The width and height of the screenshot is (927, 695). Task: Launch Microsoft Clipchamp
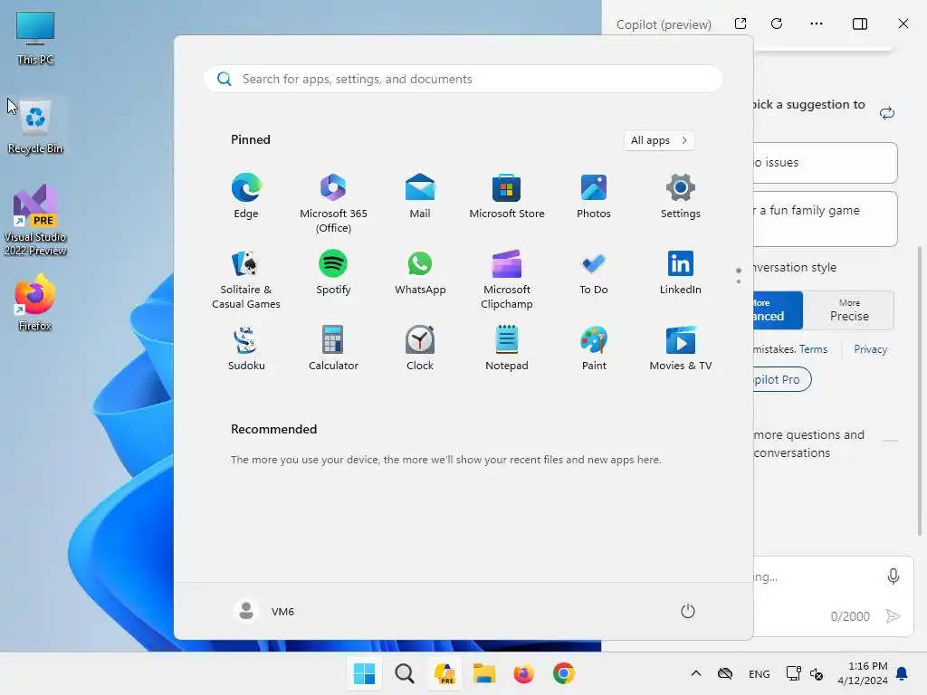pos(507,280)
